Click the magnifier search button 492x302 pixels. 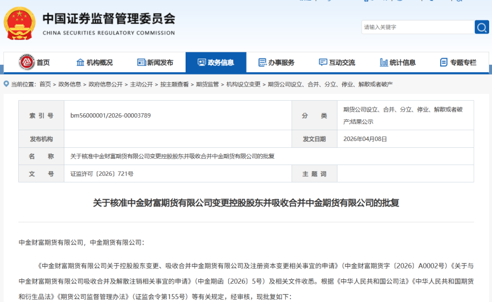pyautogui.click(x=482, y=27)
